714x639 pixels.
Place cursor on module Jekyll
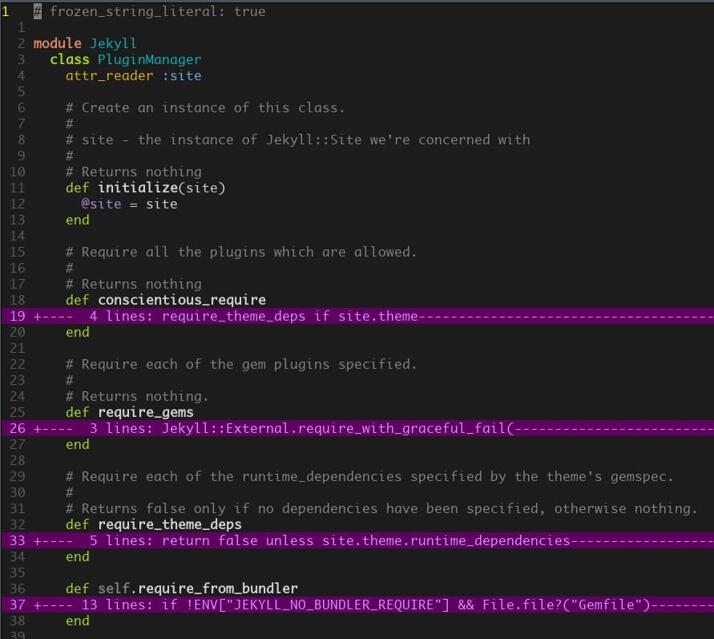point(85,43)
